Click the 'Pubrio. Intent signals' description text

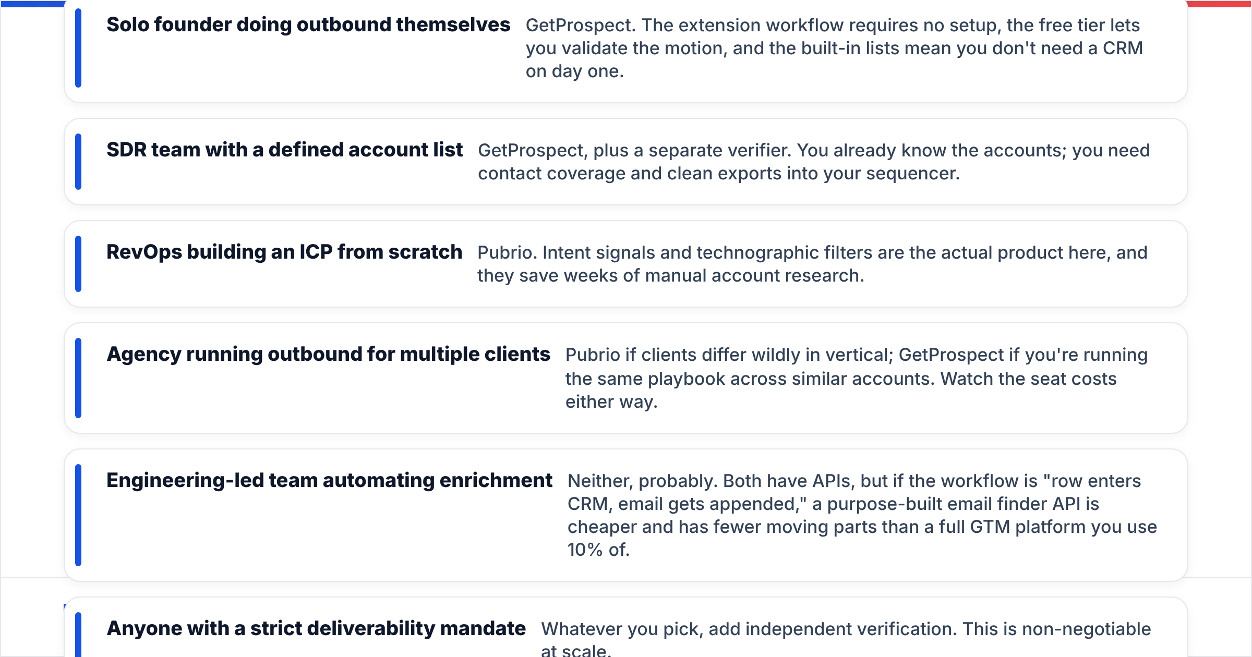(812, 264)
